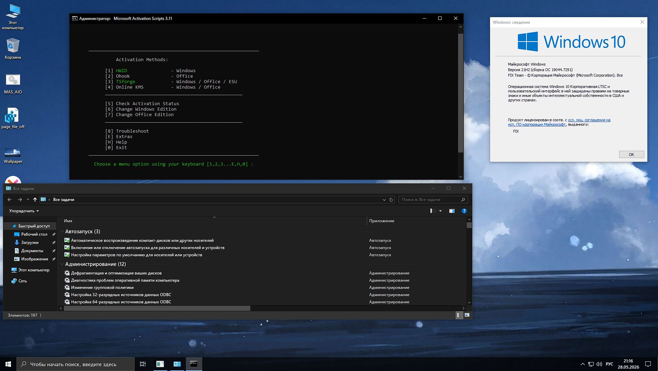This screenshot has width=658, height=371.
Task: Expand the address bar history dropdown
Action: pos(384,200)
